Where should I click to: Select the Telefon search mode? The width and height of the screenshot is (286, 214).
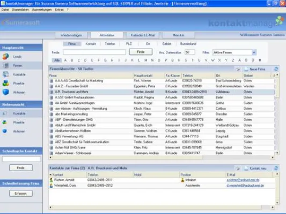coord(110,44)
